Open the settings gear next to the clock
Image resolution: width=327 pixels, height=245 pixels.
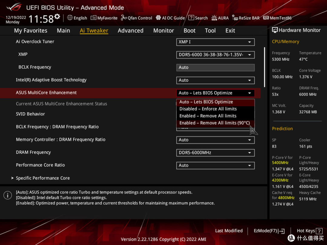tap(57, 16)
